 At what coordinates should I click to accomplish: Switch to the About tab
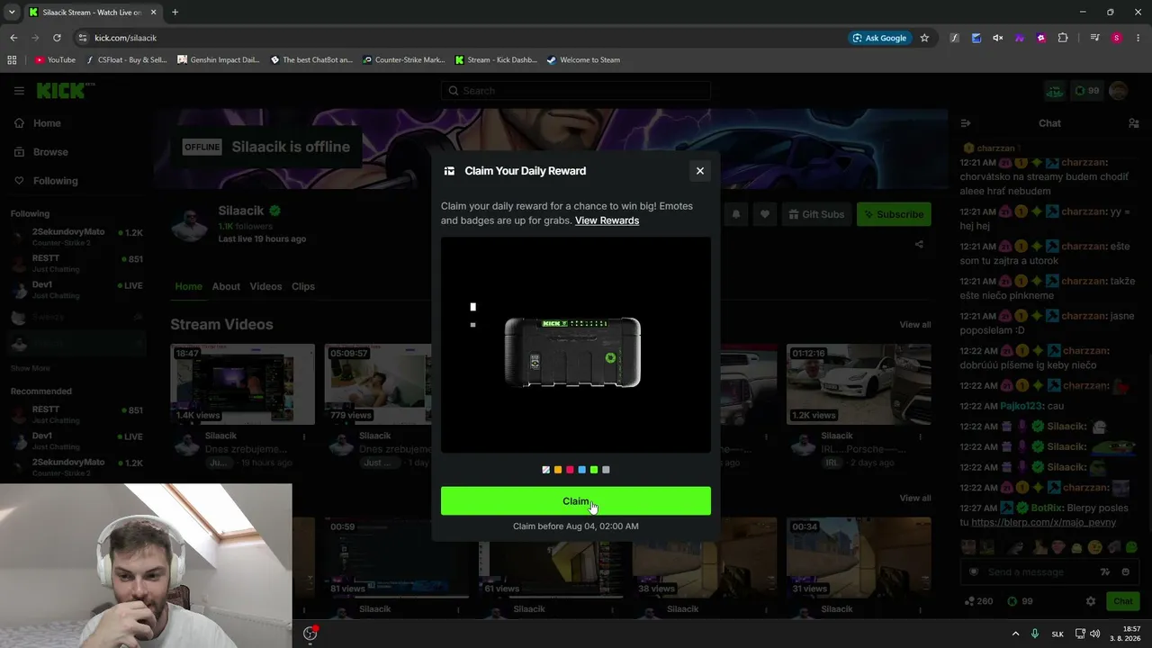[226, 286]
